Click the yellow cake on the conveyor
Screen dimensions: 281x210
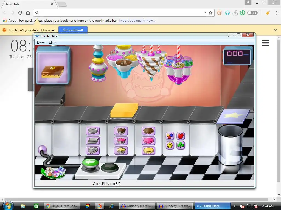click(x=124, y=110)
